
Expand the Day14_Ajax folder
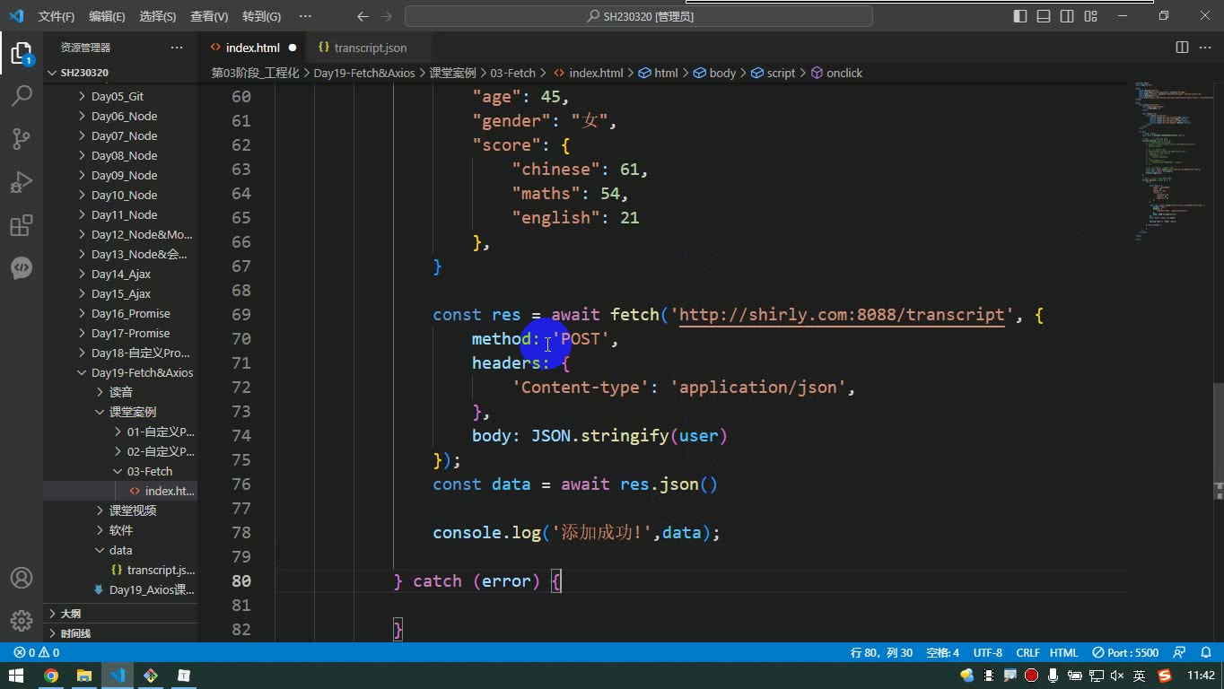coord(120,274)
